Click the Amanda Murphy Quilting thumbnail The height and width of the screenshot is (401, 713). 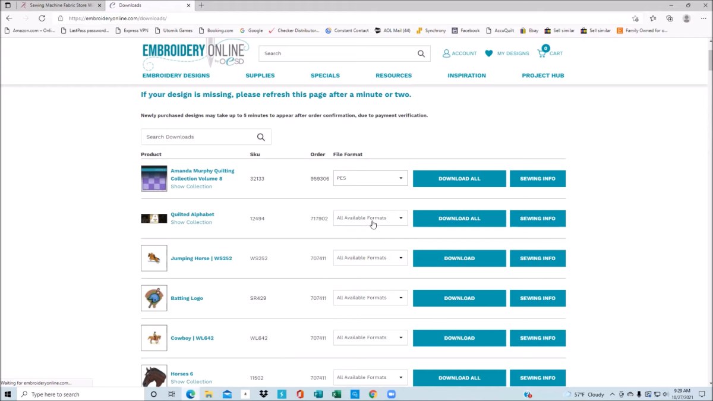(154, 178)
